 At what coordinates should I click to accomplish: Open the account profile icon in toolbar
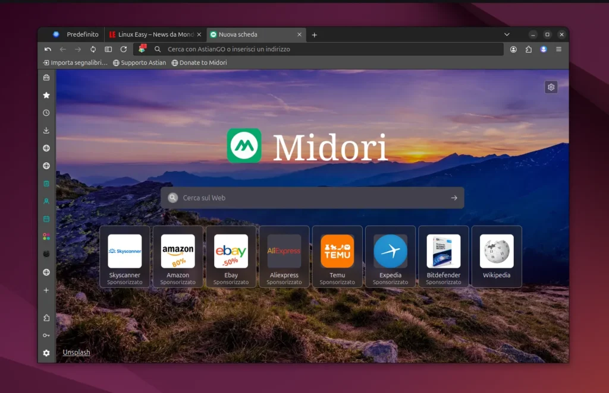click(x=513, y=49)
